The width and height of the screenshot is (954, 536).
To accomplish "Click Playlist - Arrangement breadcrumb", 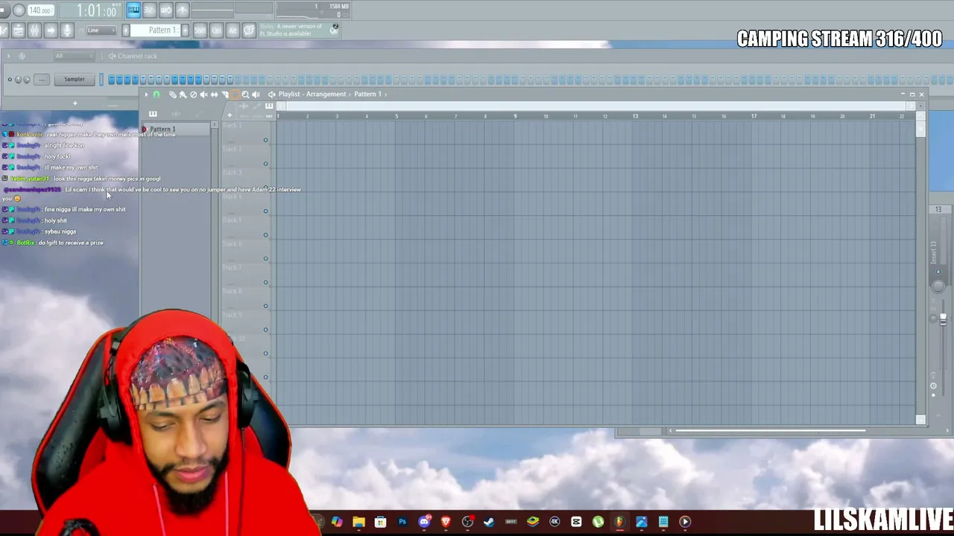I will click(312, 95).
